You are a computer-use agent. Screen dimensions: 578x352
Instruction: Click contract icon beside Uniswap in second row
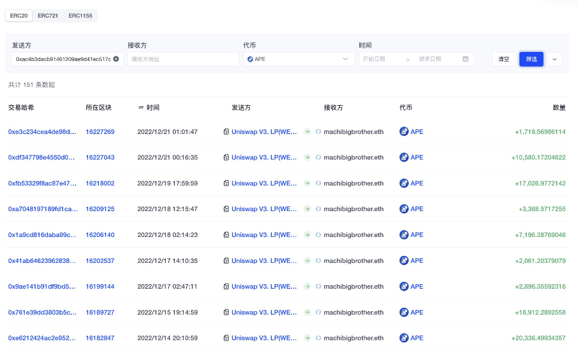pos(226,158)
